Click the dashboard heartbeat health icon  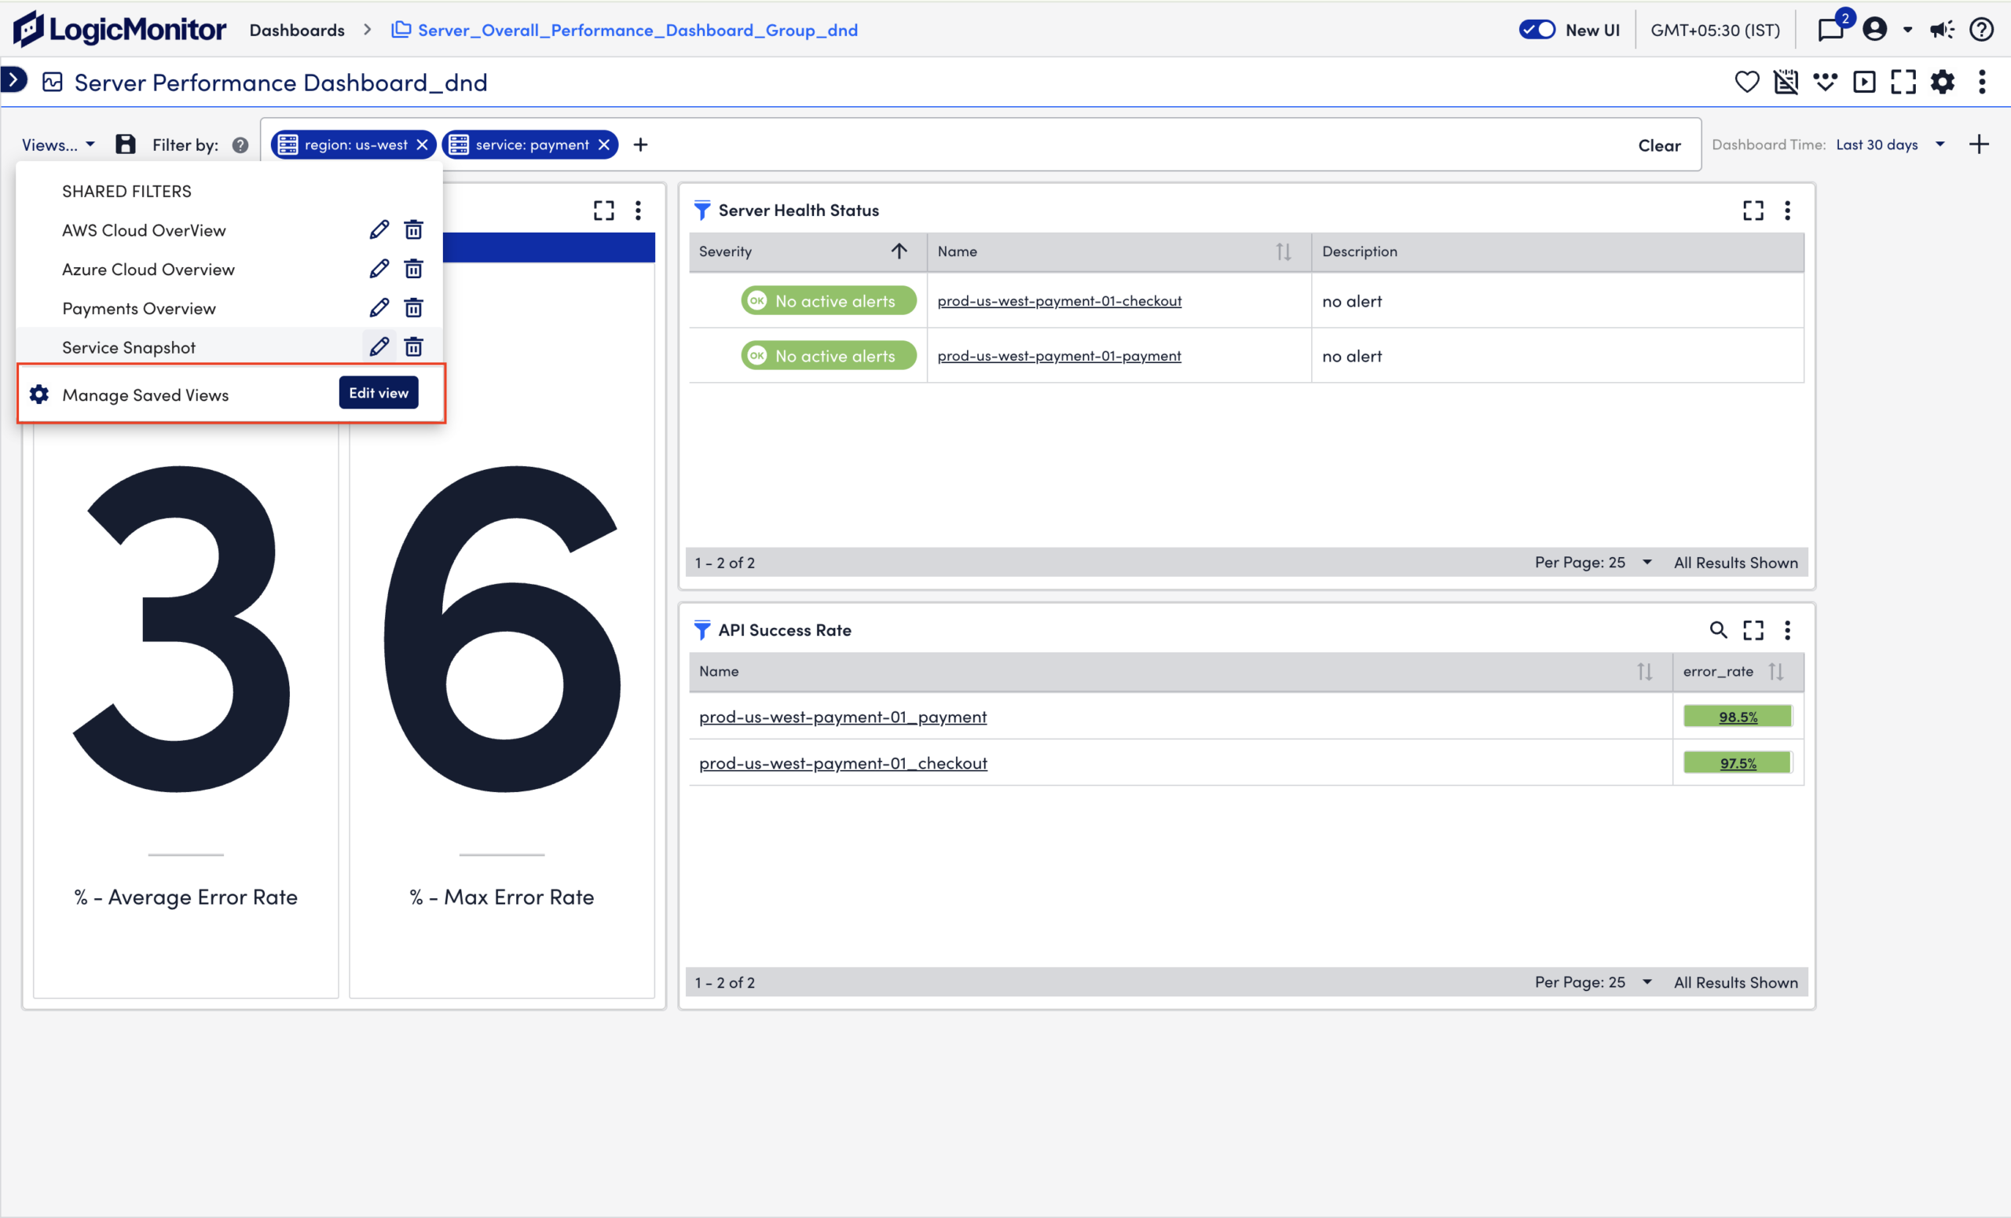pos(1825,82)
